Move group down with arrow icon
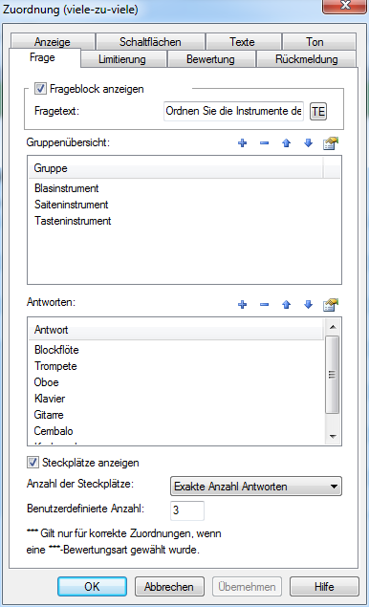369x607 pixels. click(x=308, y=143)
